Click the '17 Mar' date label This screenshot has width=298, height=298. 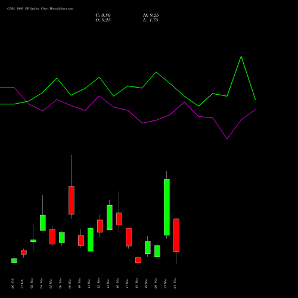click(128, 284)
